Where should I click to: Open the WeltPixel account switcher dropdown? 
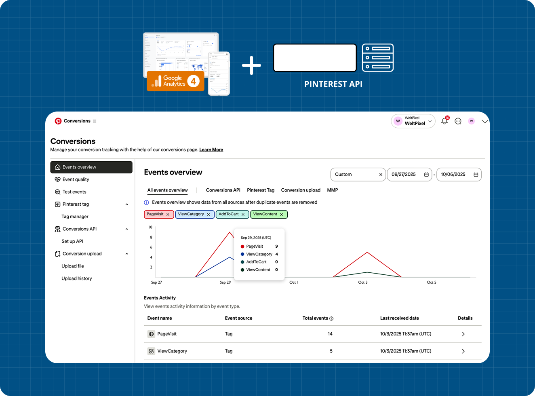430,121
